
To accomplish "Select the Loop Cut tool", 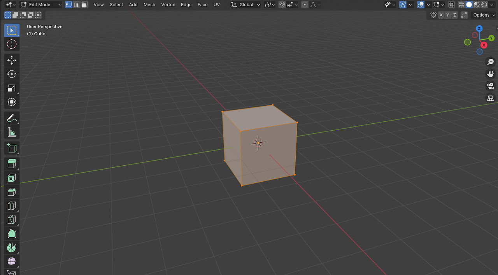I will tap(12, 206).
